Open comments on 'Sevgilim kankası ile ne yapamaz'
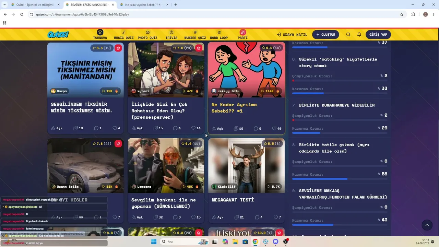Image resolution: width=439 pixels, height=247 pixels. point(177,217)
